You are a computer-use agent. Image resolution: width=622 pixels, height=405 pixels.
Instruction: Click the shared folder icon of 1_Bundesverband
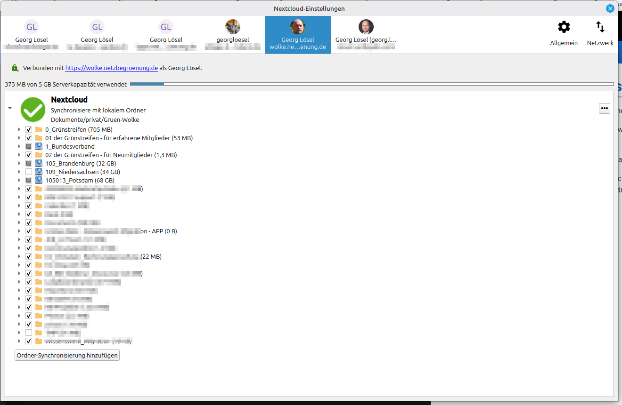[38, 146]
